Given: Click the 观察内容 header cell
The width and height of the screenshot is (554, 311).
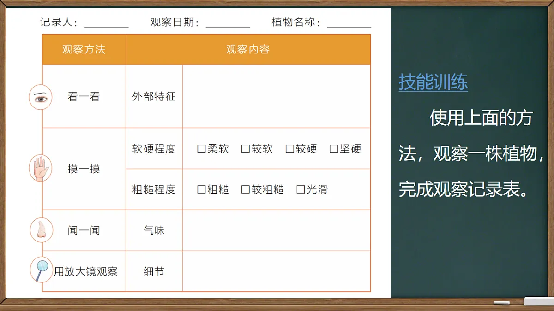Looking at the screenshot, I should point(247,49).
